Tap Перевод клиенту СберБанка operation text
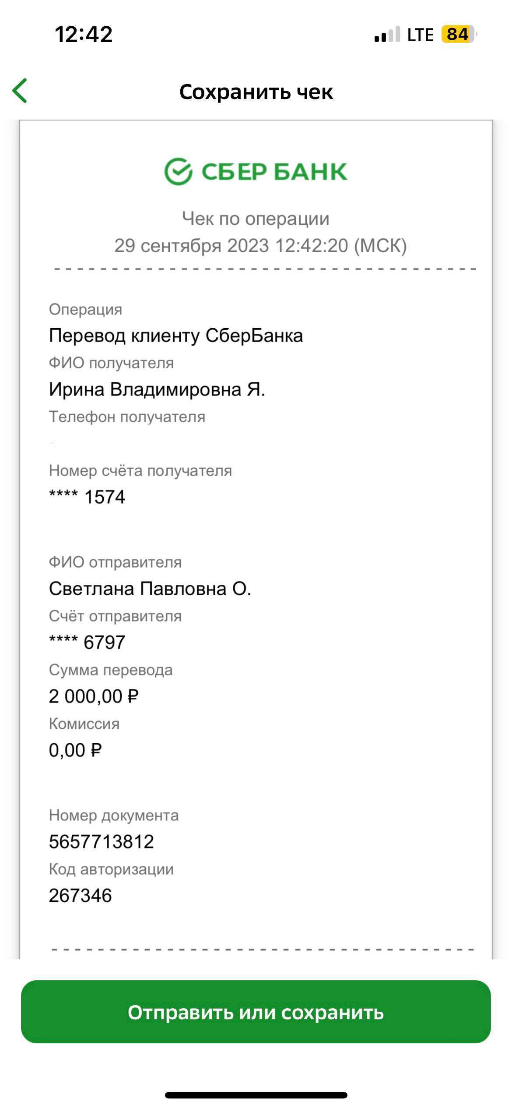 point(176,336)
